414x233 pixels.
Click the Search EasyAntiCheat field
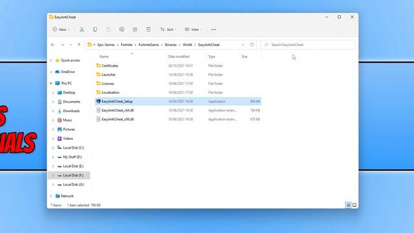[308, 45]
